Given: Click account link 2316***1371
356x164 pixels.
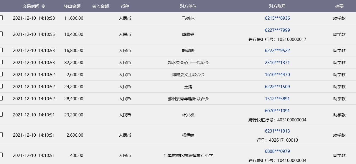Looking at the screenshot, I should click(x=277, y=63).
